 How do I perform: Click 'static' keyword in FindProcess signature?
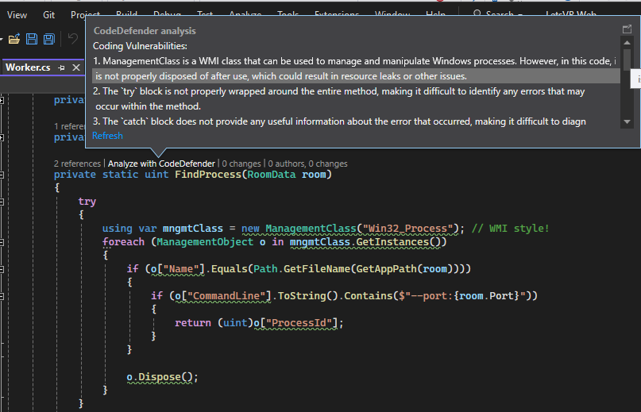click(120, 175)
